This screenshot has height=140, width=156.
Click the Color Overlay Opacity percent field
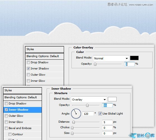click(129, 64)
